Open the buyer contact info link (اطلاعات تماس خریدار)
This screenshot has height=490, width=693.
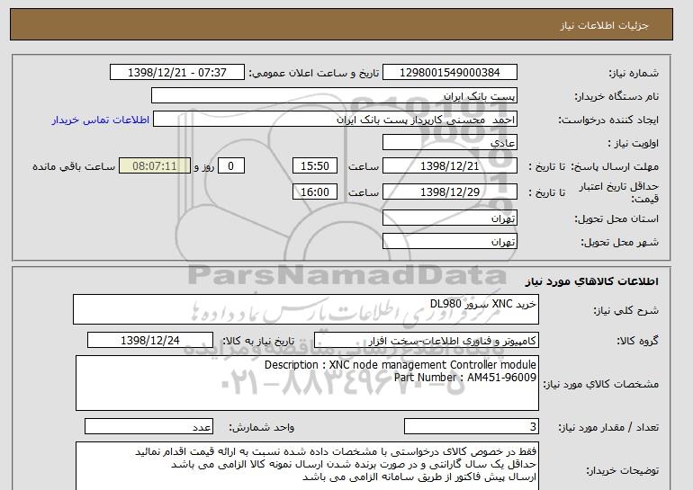click(x=100, y=120)
